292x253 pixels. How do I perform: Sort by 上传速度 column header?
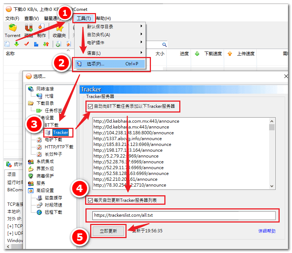245,54
